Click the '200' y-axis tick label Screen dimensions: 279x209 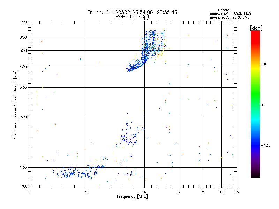[23, 117]
